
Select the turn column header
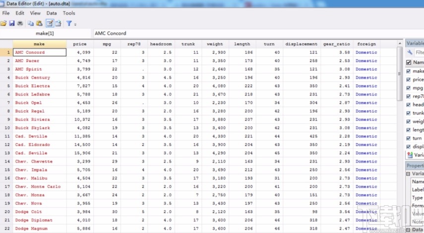pyautogui.click(x=269, y=44)
